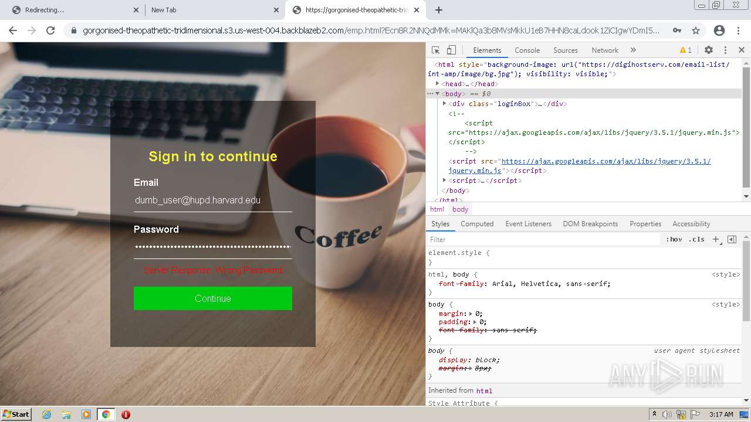Close the Redirecting tab
Screen dimensions: 751x422
136,10
